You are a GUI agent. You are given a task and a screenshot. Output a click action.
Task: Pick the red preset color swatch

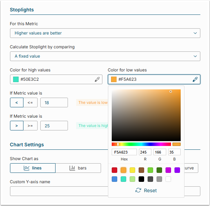pos(114,170)
